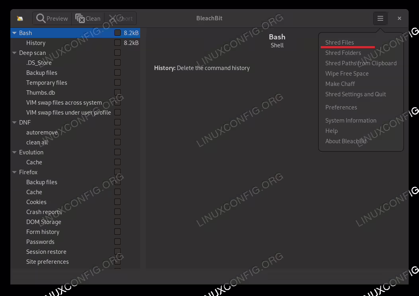The width and height of the screenshot is (419, 296).
Task: Toggle the hamburger menu button
Action: click(x=380, y=18)
